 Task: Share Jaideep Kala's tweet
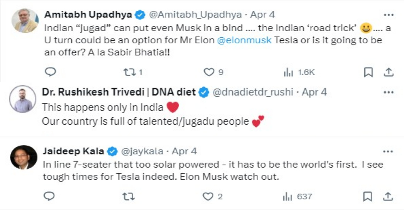(388, 196)
